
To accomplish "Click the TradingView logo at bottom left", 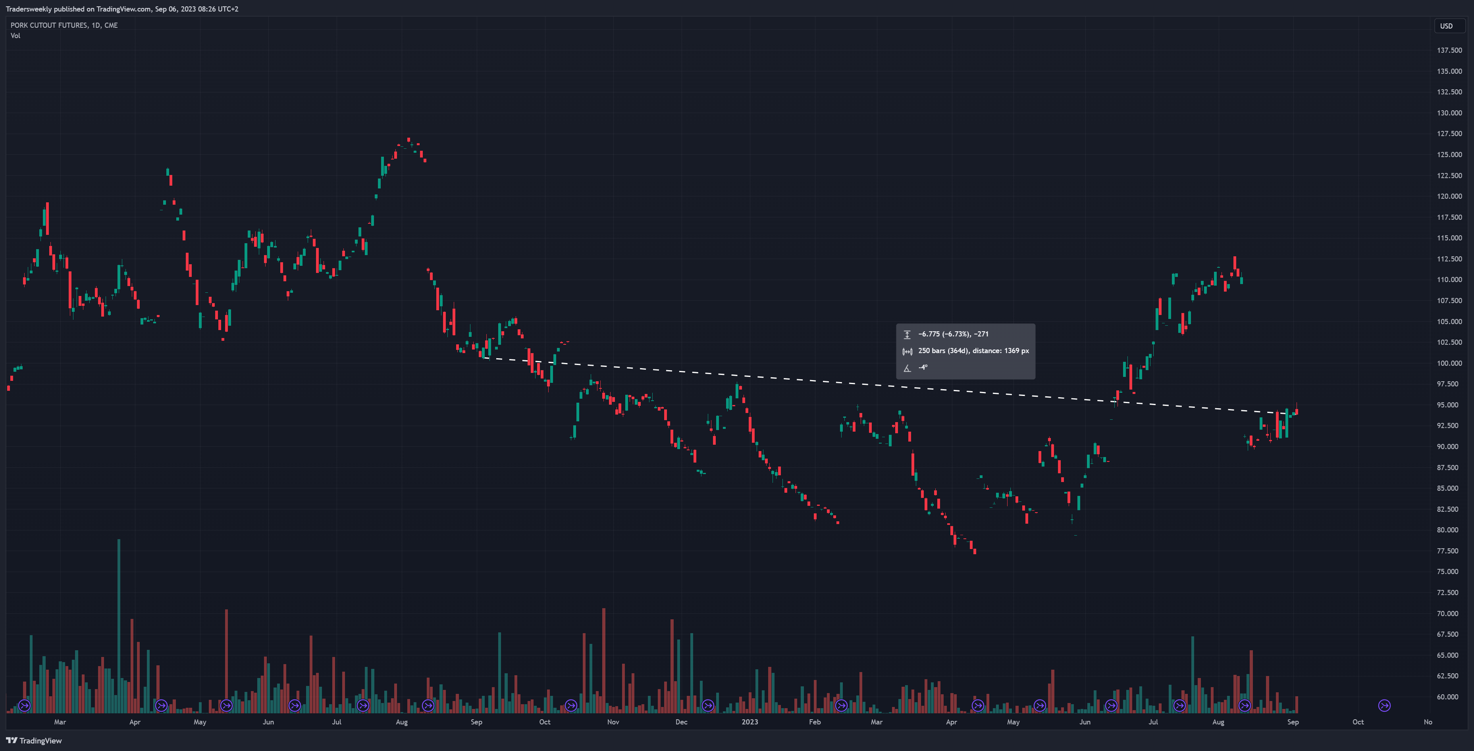I will point(34,741).
